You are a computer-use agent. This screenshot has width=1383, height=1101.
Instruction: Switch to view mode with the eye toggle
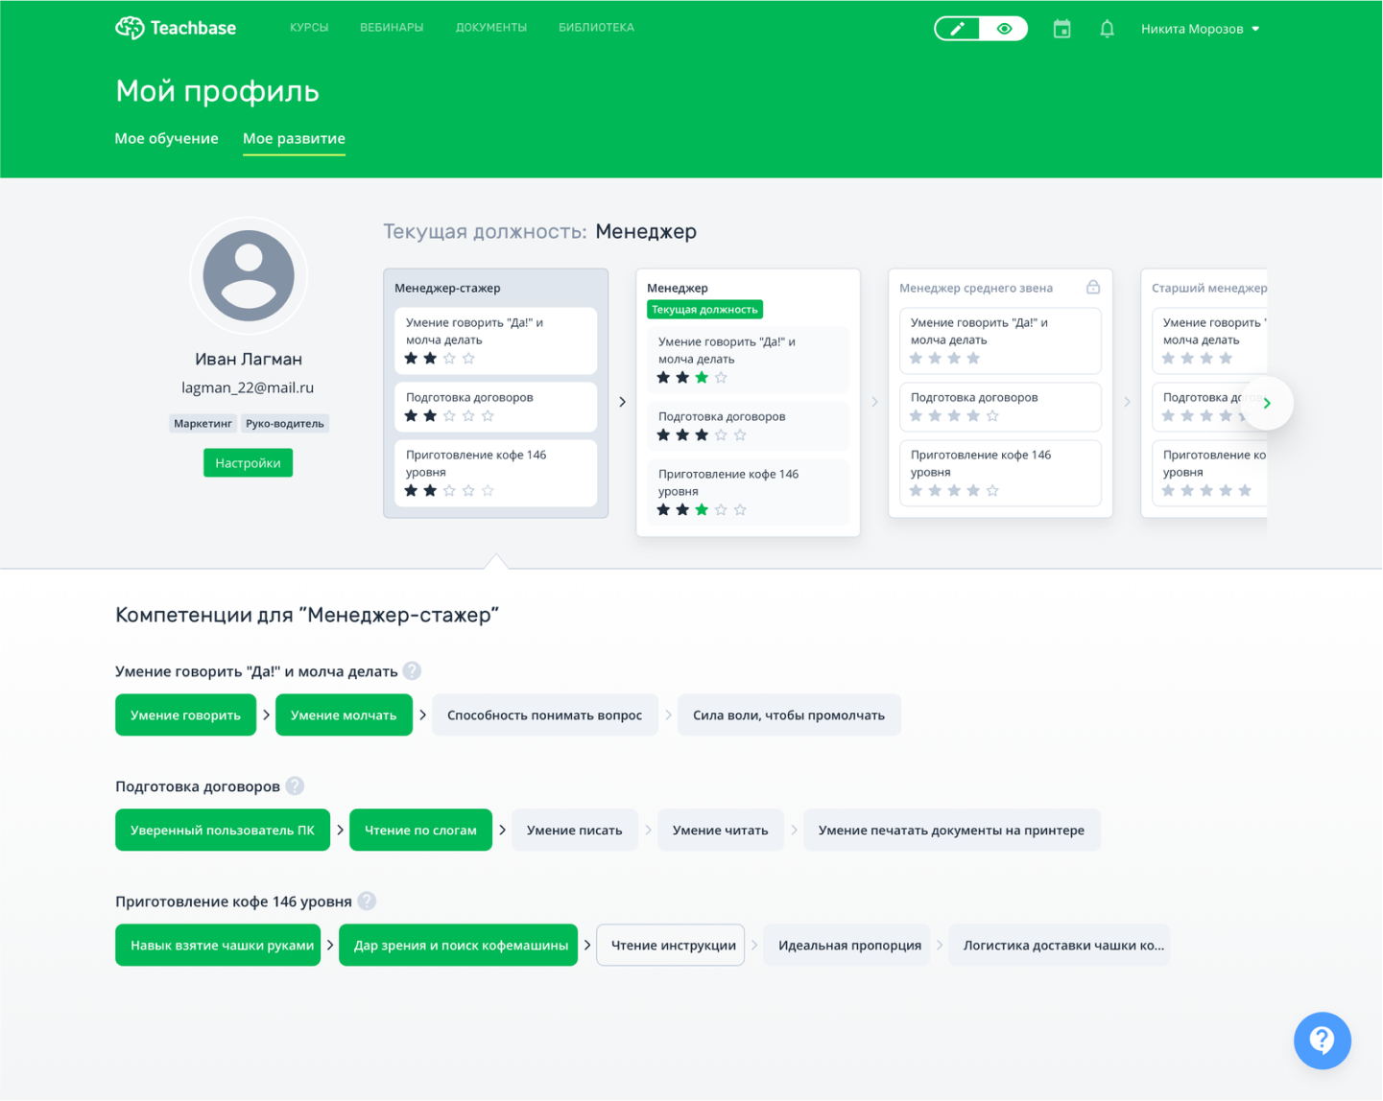(1004, 28)
